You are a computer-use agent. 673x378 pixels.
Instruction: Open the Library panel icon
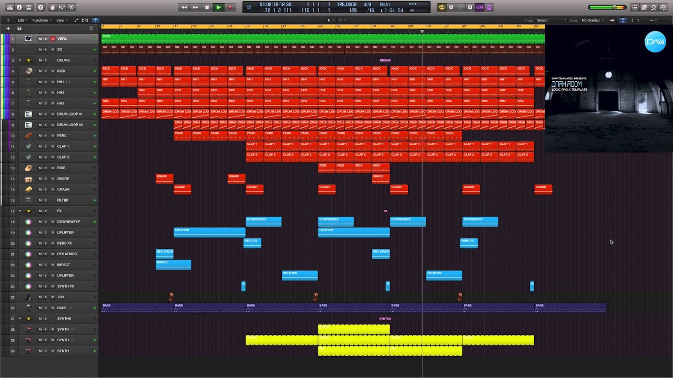click(10, 7)
